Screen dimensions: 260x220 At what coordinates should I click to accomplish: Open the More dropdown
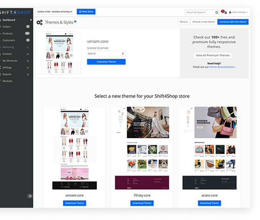pyautogui.click(x=184, y=22)
